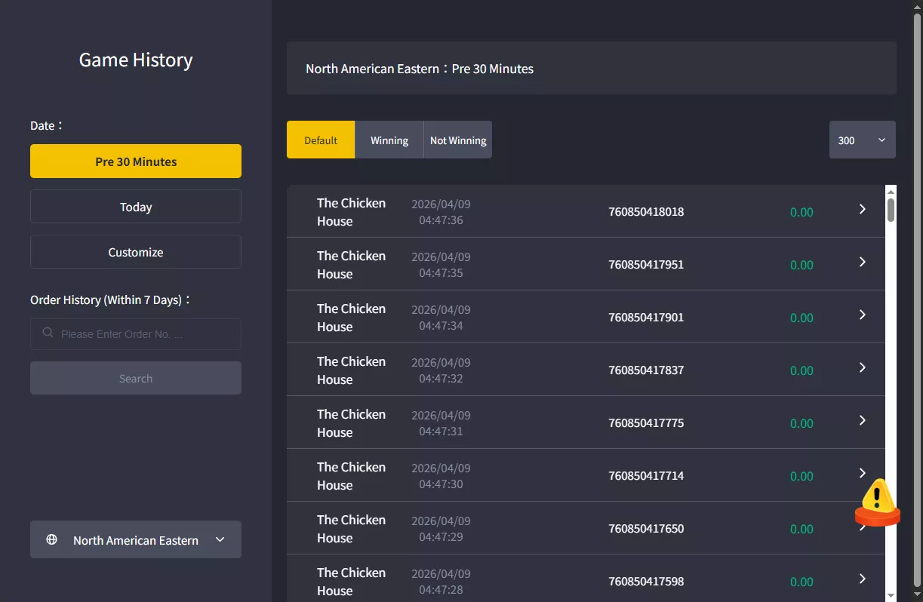Click order number 760850417714
The image size is (923, 602).
[646, 475]
